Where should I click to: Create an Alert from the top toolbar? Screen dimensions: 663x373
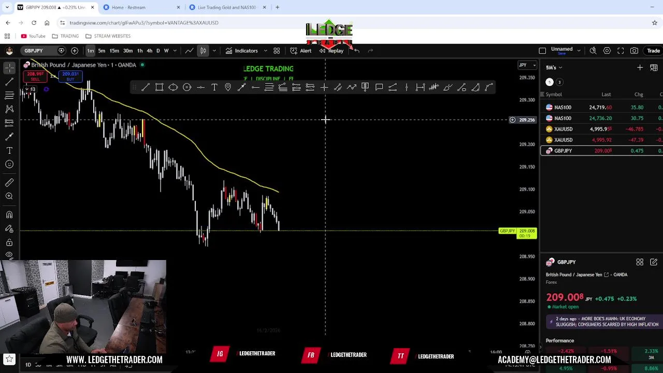pos(301,51)
